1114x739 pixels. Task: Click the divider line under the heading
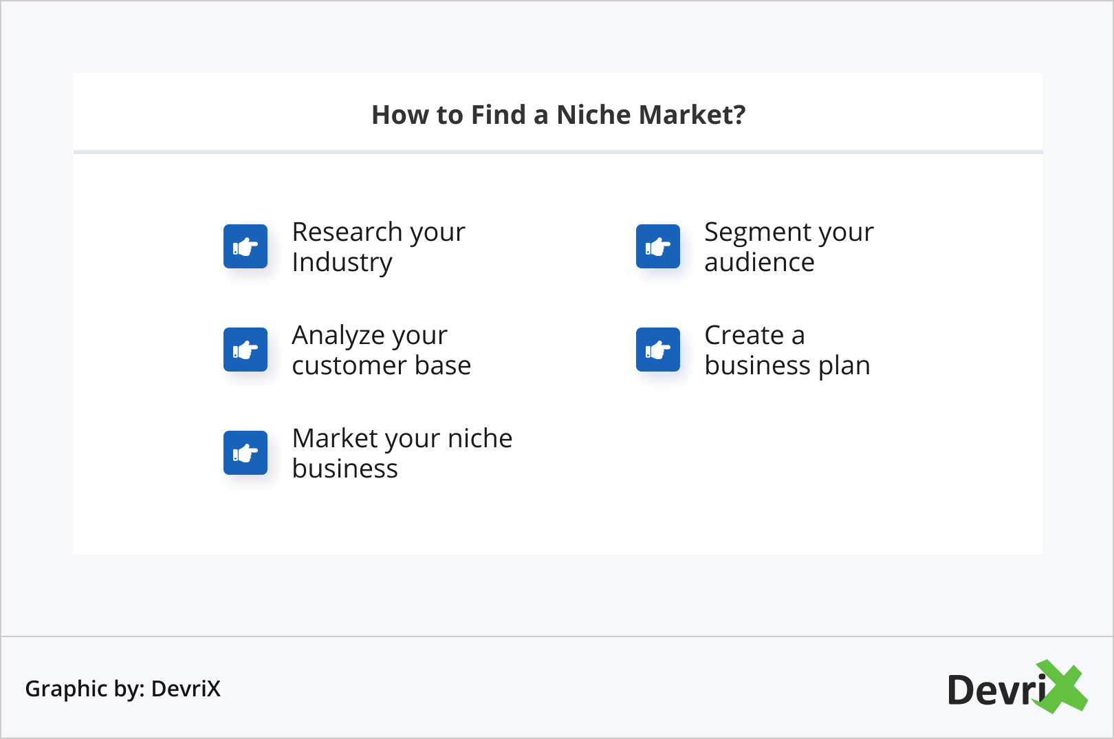pyautogui.click(x=558, y=152)
